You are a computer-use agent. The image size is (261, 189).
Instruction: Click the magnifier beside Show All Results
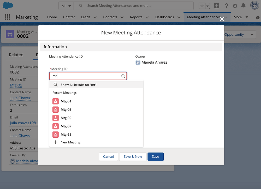(x=55, y=85)
